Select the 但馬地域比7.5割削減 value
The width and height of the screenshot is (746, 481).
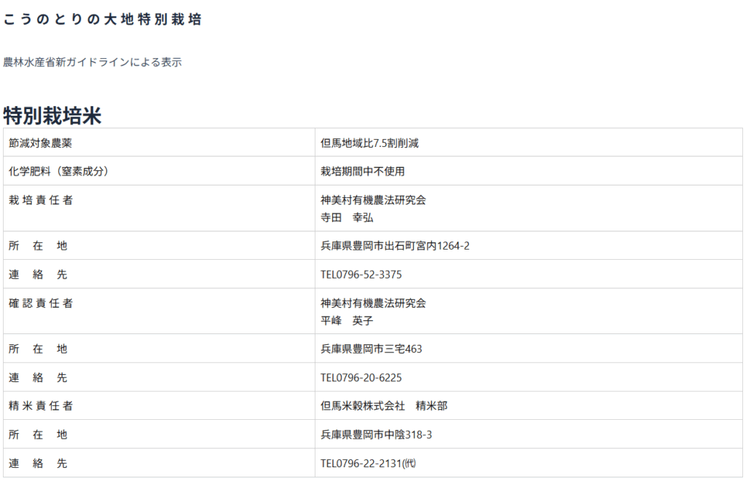(369, 143)
